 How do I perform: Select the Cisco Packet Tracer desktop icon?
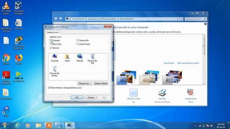19,43
